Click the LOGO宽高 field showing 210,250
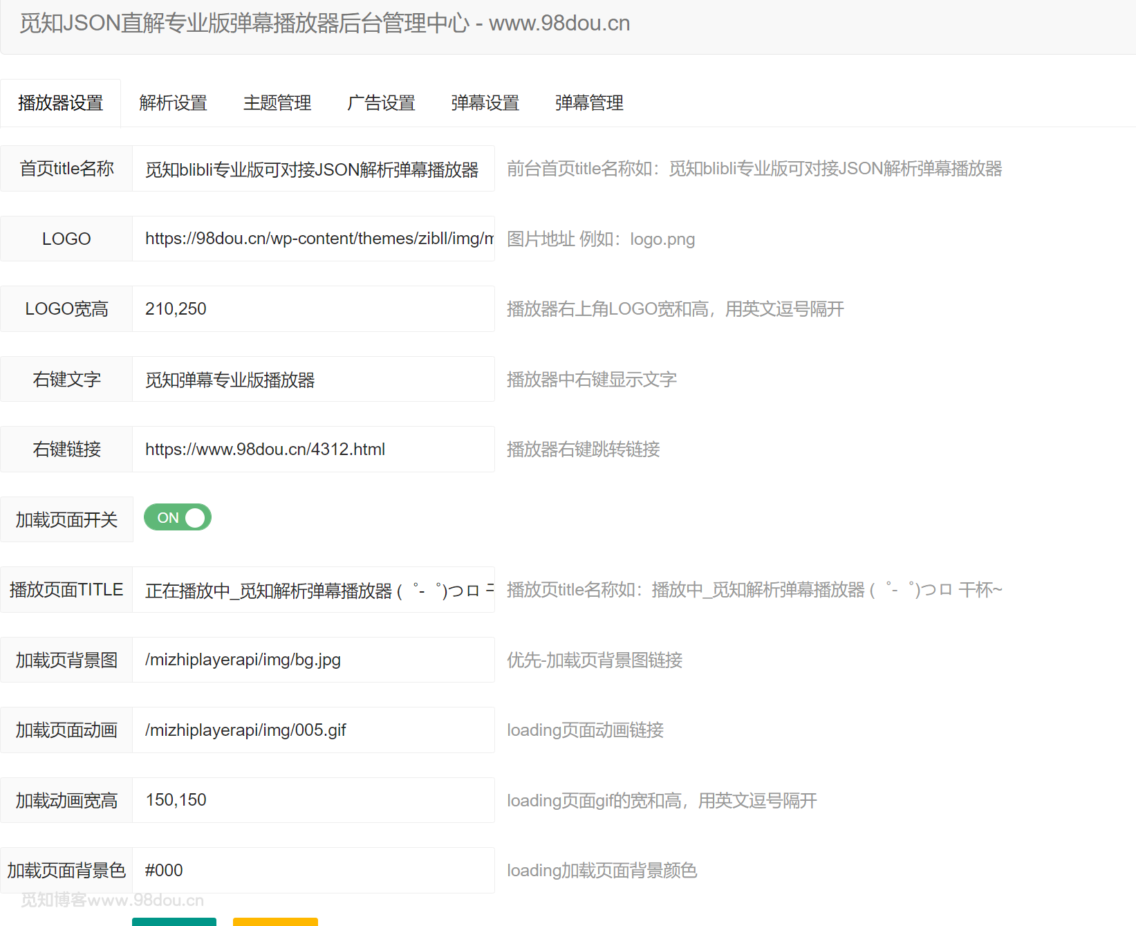1136x926 pixels. click(313, 308)
